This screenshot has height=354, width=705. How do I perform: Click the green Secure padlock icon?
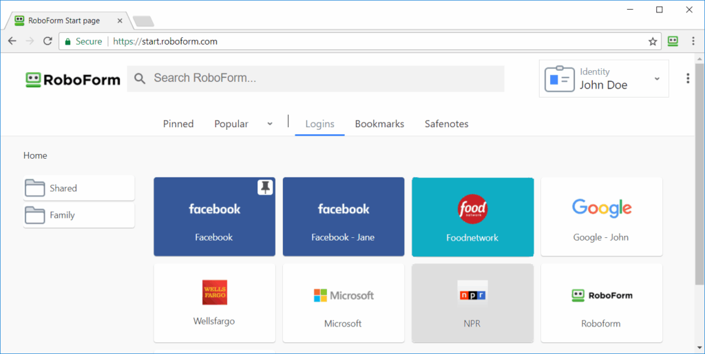(68, 42)
